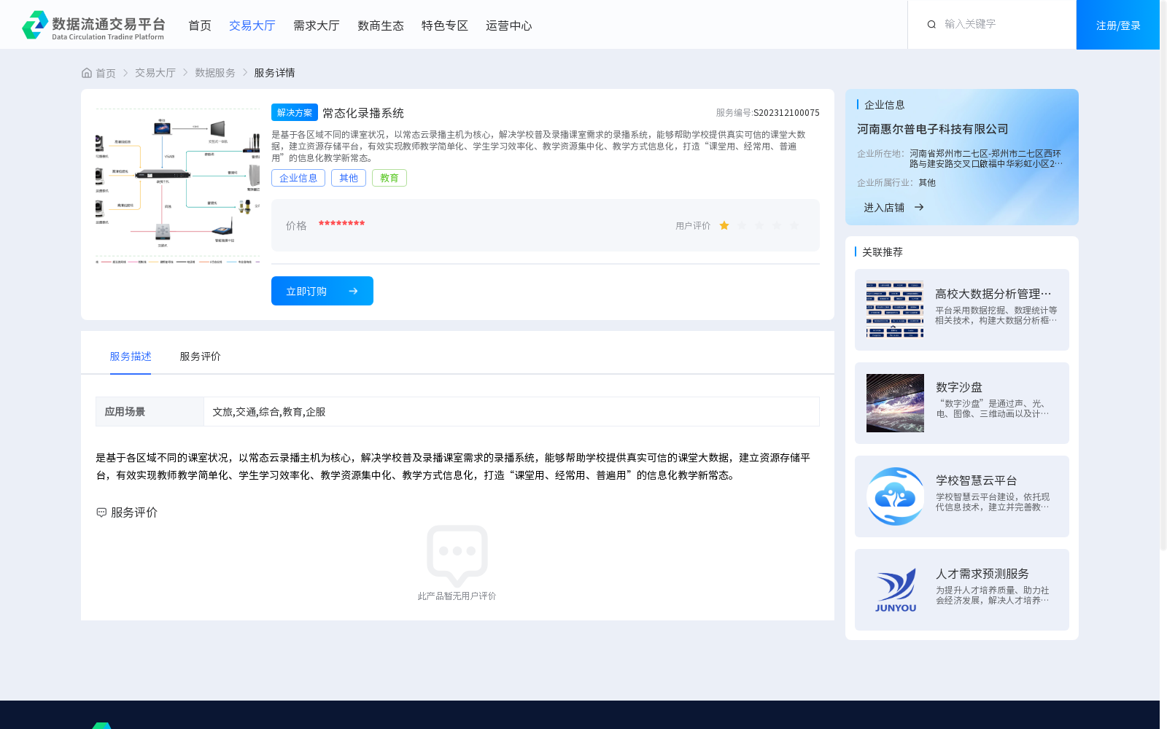Click the 此产品暂无用户评价 text
Viewport: 1167px width, 729px height.
pyautogui.click(x=457, y=596)
